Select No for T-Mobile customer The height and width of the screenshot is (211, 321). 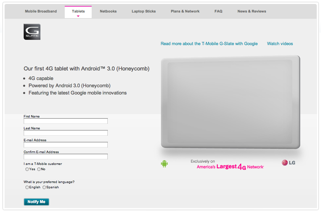39,169
